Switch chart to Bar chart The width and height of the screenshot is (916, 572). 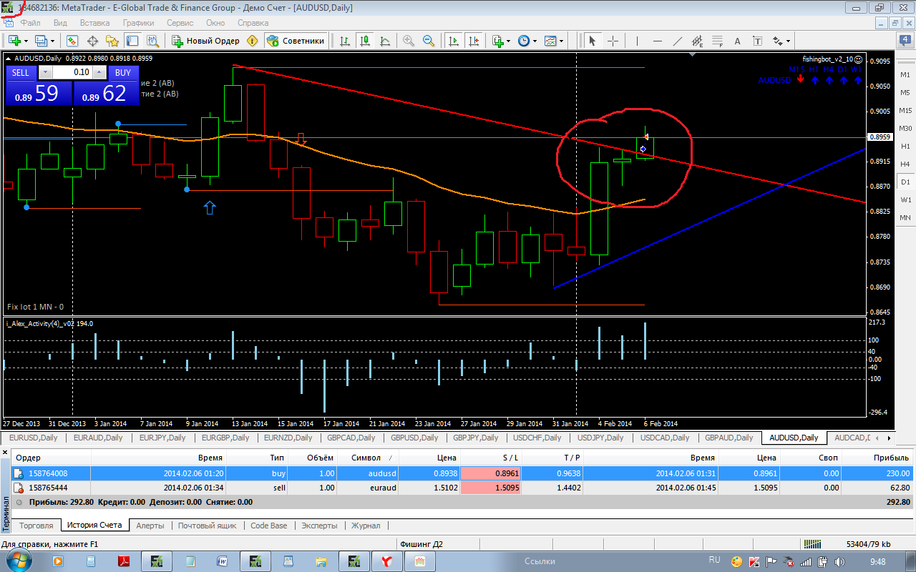pyautogui.click(x=346, y=41)
